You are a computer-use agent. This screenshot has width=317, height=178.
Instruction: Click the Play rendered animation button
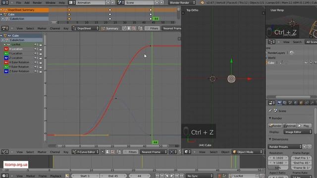point(305,126)
